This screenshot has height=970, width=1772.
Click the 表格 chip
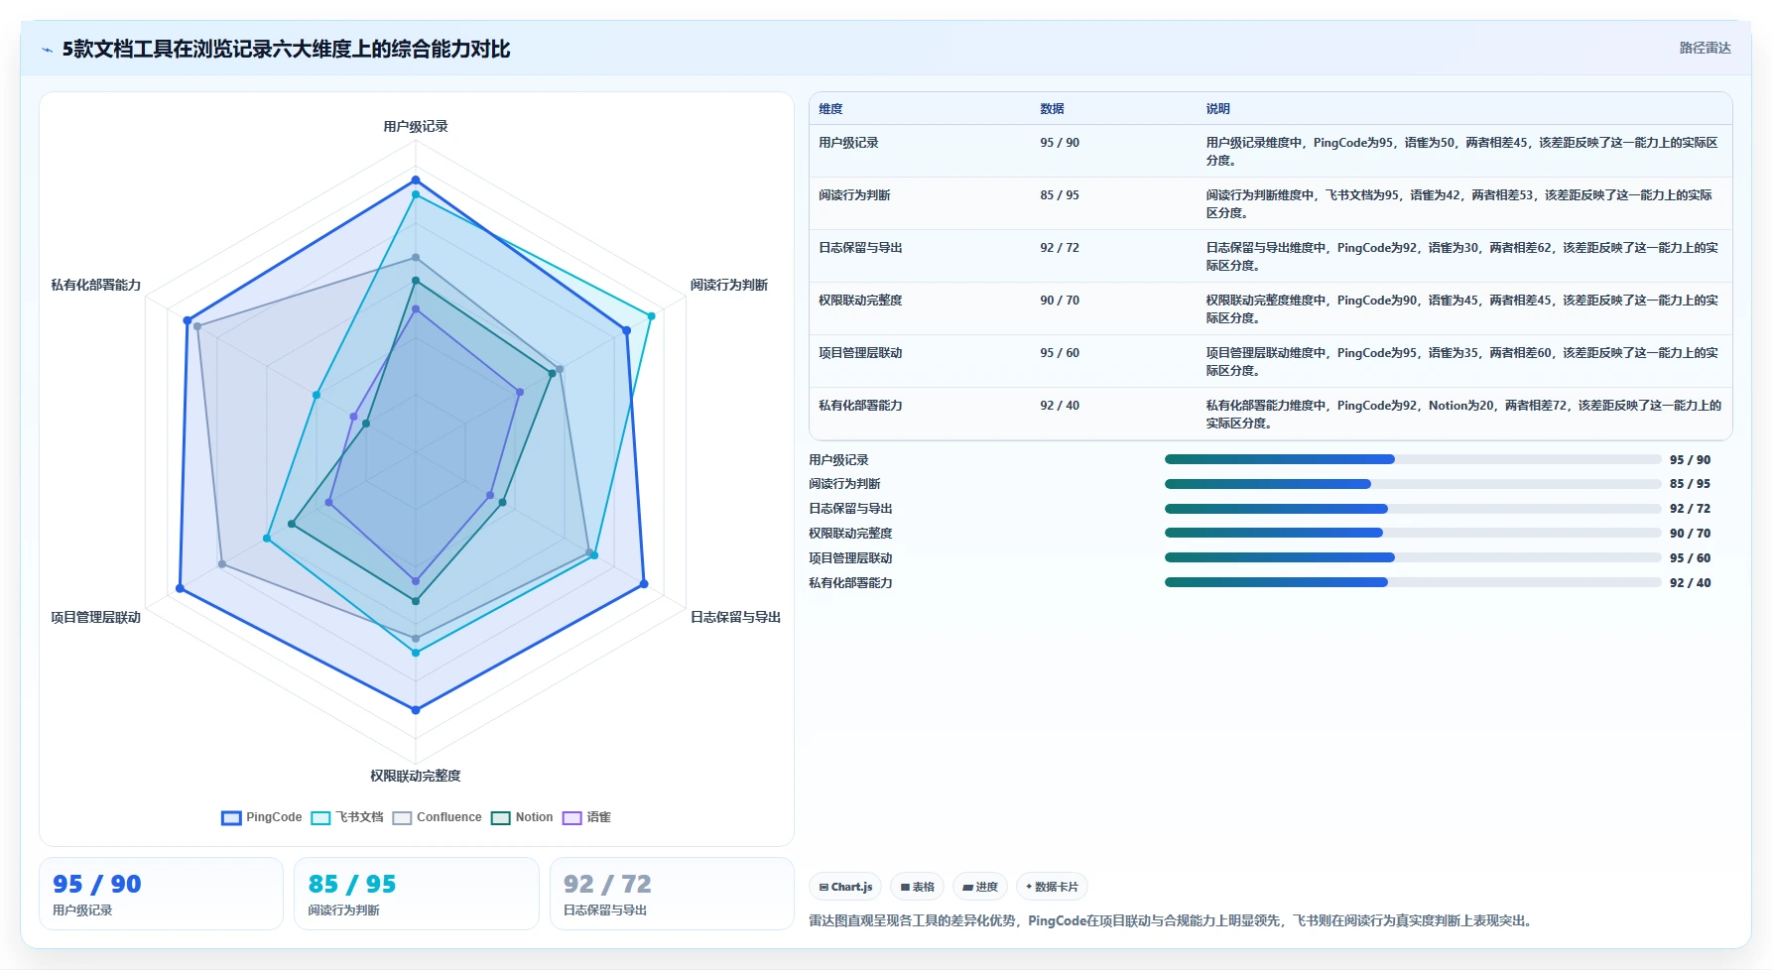[x=917, y=887]
